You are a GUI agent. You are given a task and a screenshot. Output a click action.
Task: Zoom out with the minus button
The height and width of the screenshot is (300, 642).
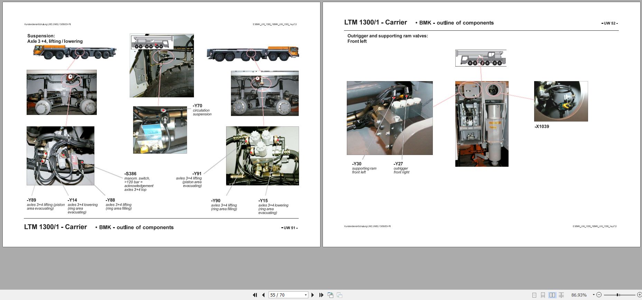(599, 295)
